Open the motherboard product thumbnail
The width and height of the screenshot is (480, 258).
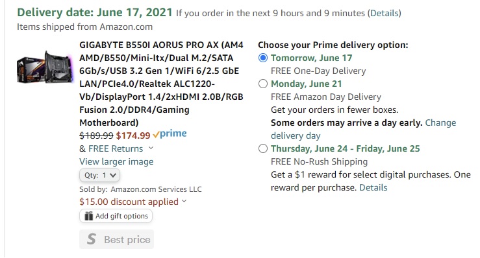click(45, 67)
